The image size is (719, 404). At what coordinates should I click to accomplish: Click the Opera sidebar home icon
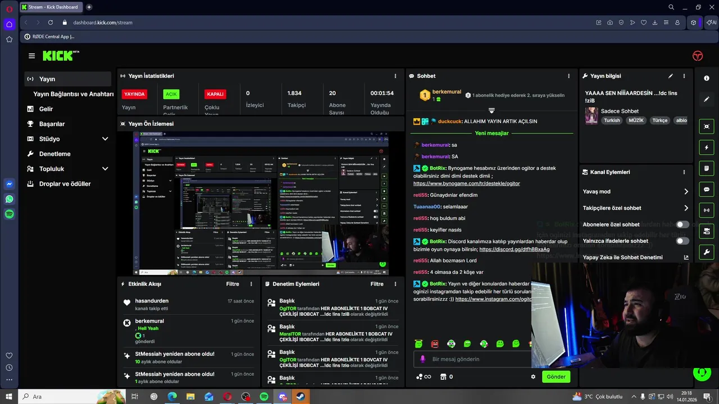[x=9, y=24]
